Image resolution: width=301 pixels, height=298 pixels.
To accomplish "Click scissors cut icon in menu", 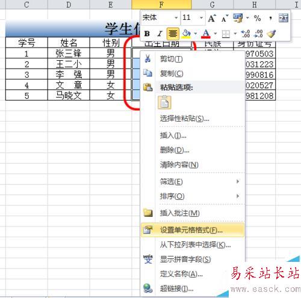I will click(x=147, y=58).
